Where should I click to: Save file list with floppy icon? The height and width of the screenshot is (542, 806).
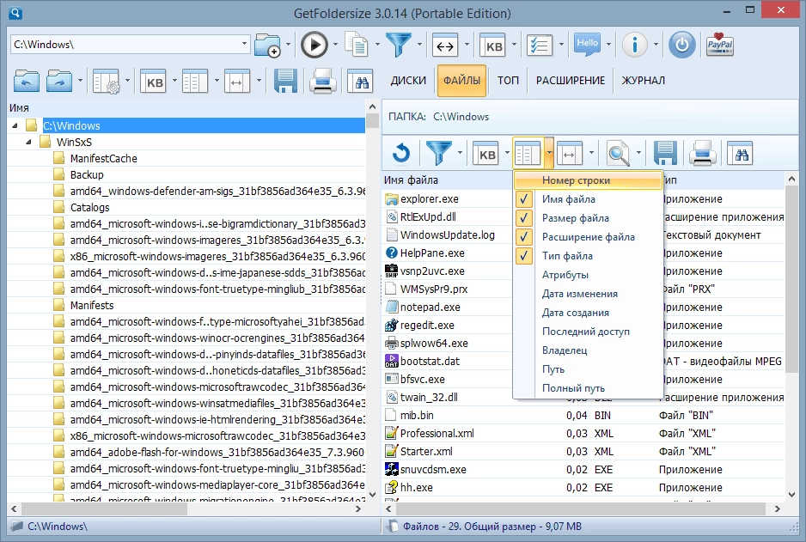point(665,153)
